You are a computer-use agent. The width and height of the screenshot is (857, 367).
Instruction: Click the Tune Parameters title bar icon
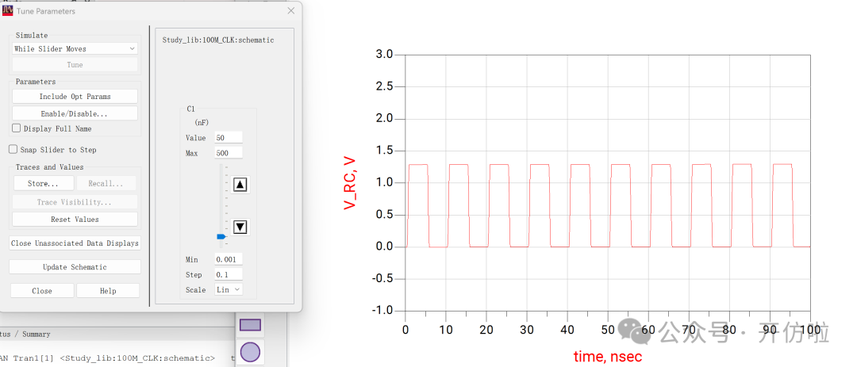(7, 10)
